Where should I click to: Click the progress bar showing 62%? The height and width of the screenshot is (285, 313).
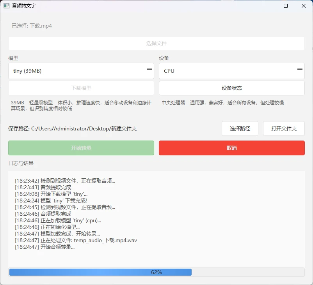[x=156, y=272]
